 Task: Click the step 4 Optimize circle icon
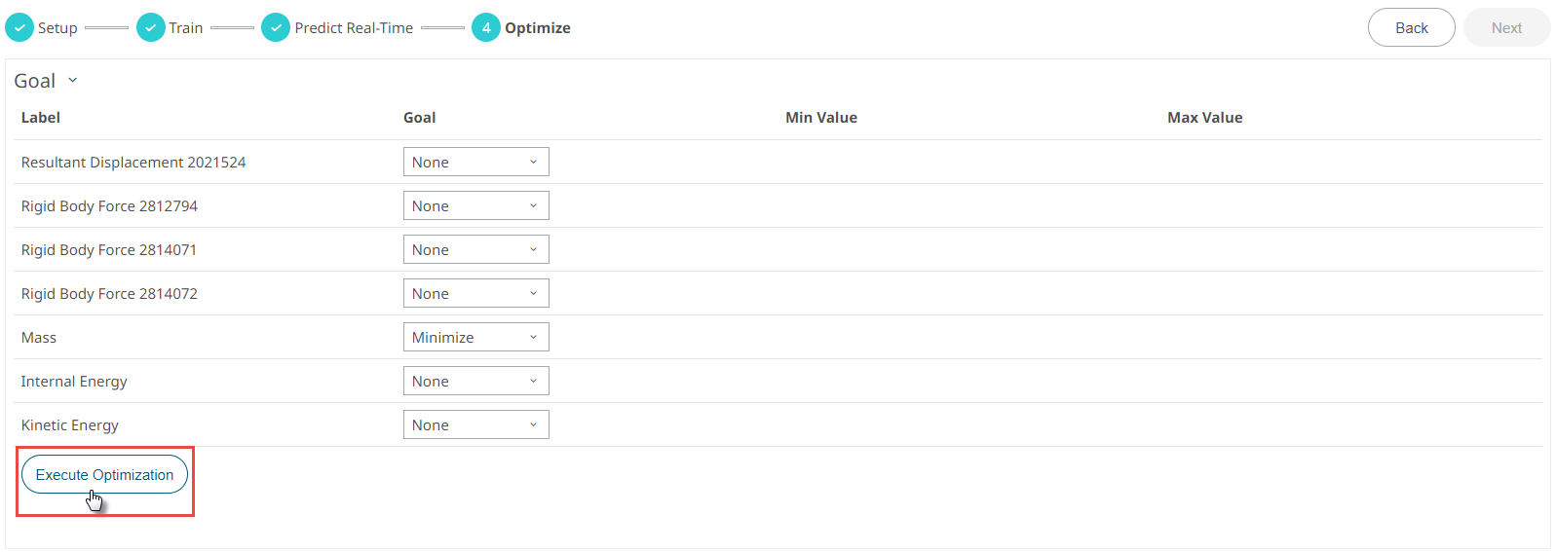coord(486,28)
